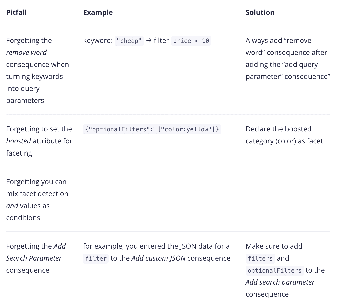Click the 'Always add remove word' solution text
The width and height of the screenshot is (338, 305).
click(x=288, y=58)
